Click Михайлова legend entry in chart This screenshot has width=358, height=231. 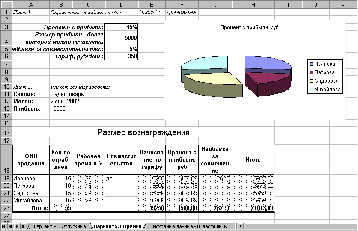325,90
